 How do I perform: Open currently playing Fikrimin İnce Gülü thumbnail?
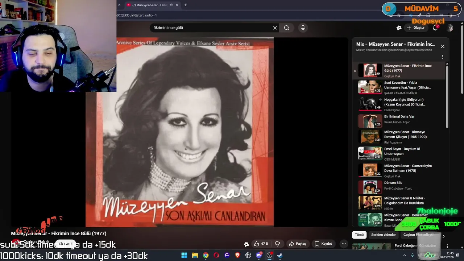pyautogui.click(x=370, y=70)
